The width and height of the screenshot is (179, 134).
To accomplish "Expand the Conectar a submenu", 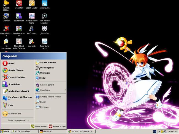I will tap(51, 90).
